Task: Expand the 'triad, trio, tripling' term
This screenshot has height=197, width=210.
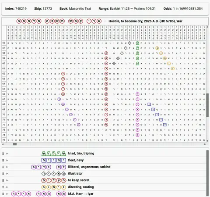Action: tap(7, 154)
